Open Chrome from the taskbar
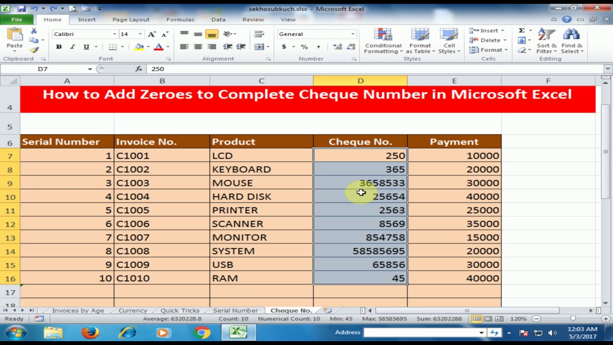 click(x=202, y=333)
